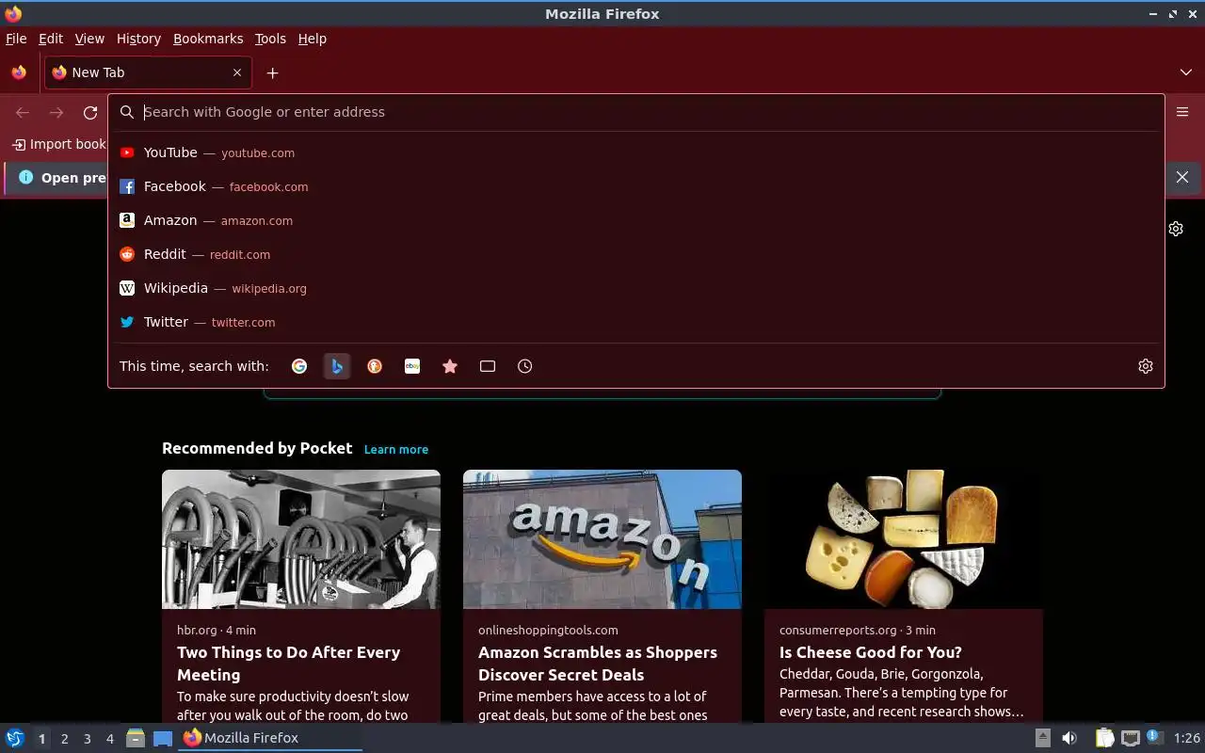Click the Facebook suggestion row

click(636, 186)
